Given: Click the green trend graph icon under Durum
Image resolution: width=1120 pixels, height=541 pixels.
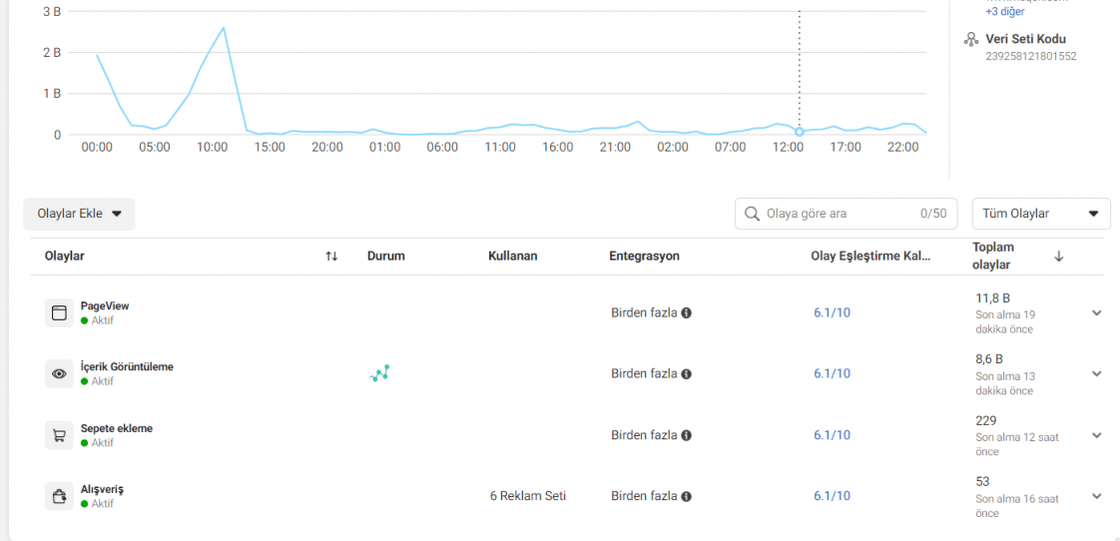Looking at the screenshot, I should tap(380, 373).
